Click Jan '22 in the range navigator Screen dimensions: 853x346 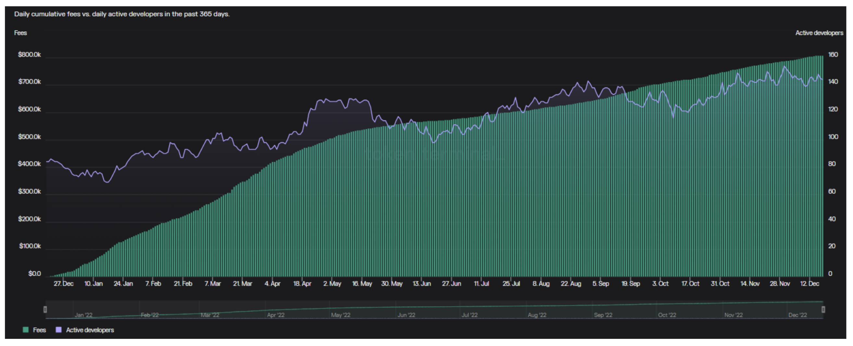[83, 315]
